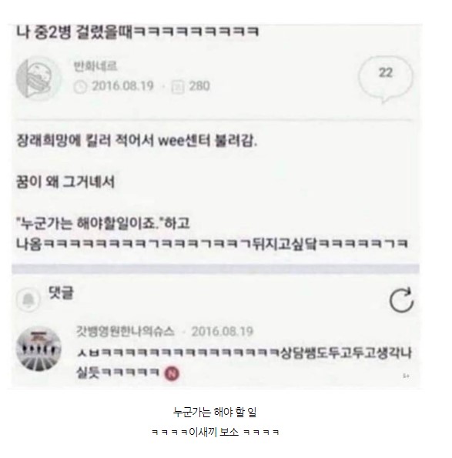This screenshot has width=452, height=458.
Task: Click the refresh comments circular arrow icon
Action: pyautogui.click(x=401, y=300)
